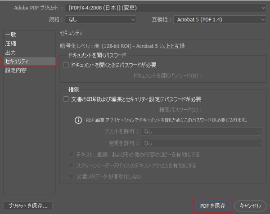Open the Adobe PDF プリセット dropdown
Screen dimensions: 270x214
click(x=165, y=8)
